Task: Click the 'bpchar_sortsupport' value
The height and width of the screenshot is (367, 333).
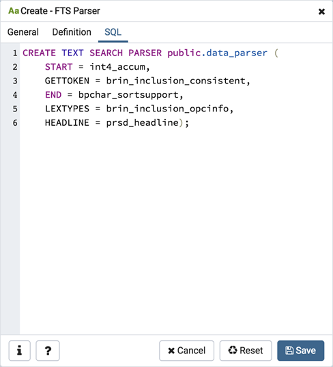Action: [x=128, y=95]
